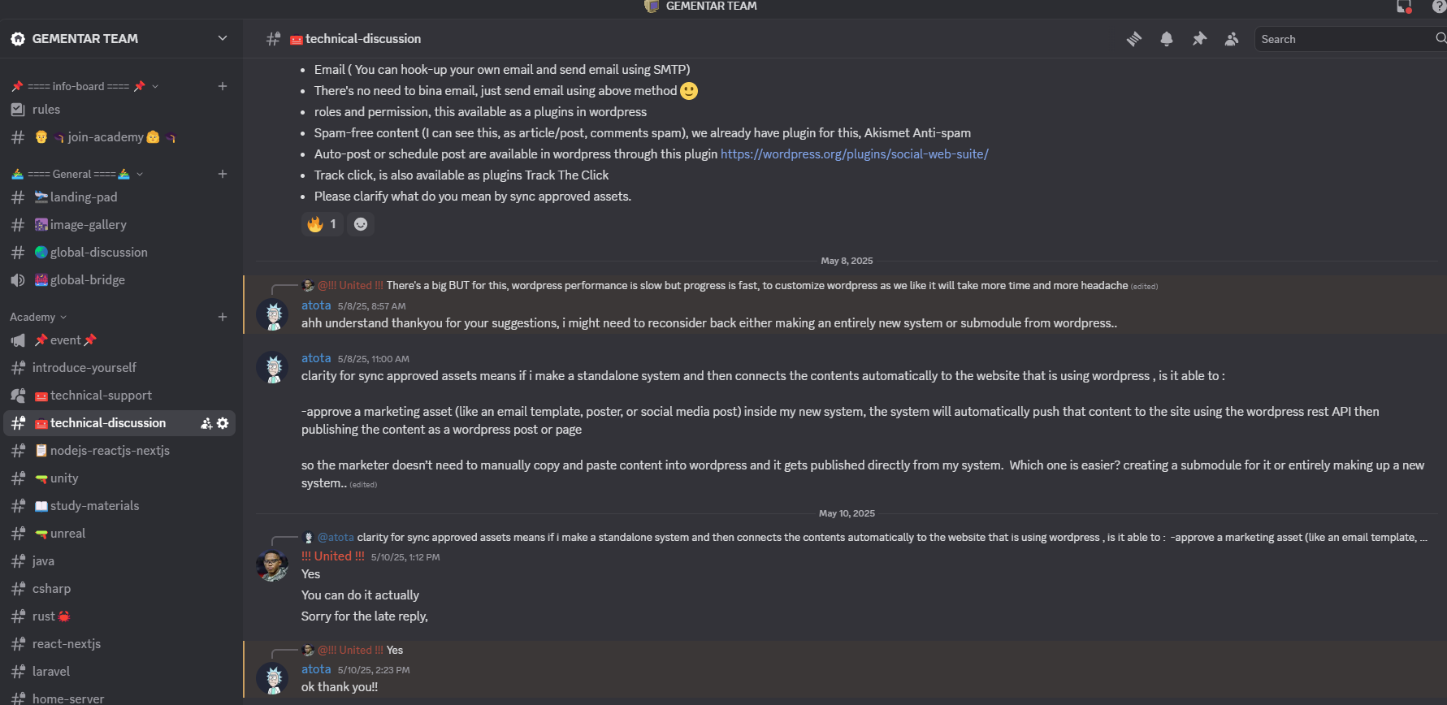Click atota's username on the 11:00 AM message
Viewport: 1447px width, 705px height.
(316, 357)
